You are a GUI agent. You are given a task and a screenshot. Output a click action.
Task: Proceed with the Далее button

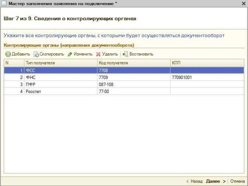click(x=216, y=181)
